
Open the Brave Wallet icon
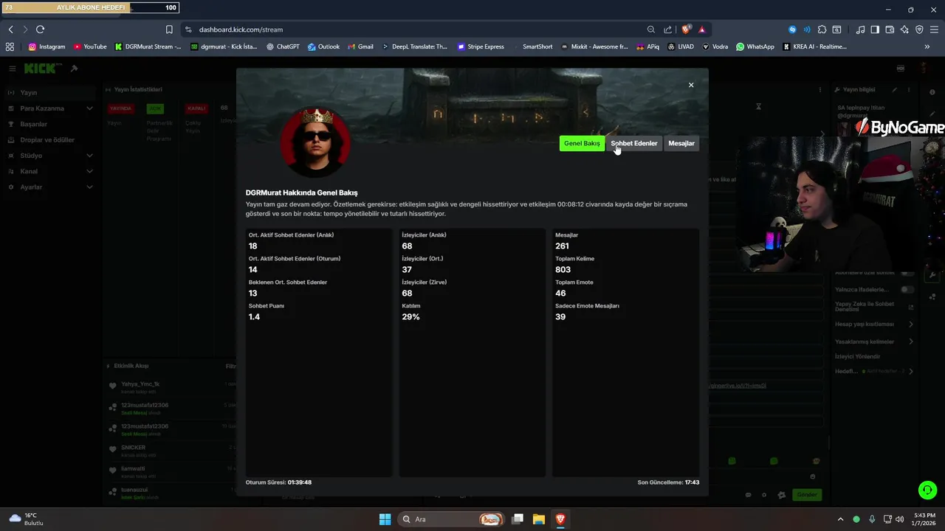click(890, 29)
